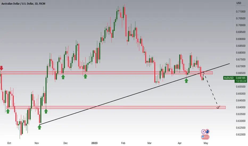Screen dimensions: 248x146
Task: Click the stacked US flag events icon
Action: click(205, 137)
